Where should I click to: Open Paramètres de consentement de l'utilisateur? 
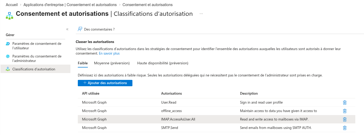tap(37, 46)
